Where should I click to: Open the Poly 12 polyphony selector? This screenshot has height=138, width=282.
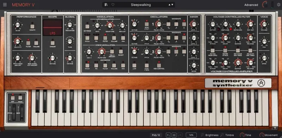pyautogui.click(x=156, y=135)
